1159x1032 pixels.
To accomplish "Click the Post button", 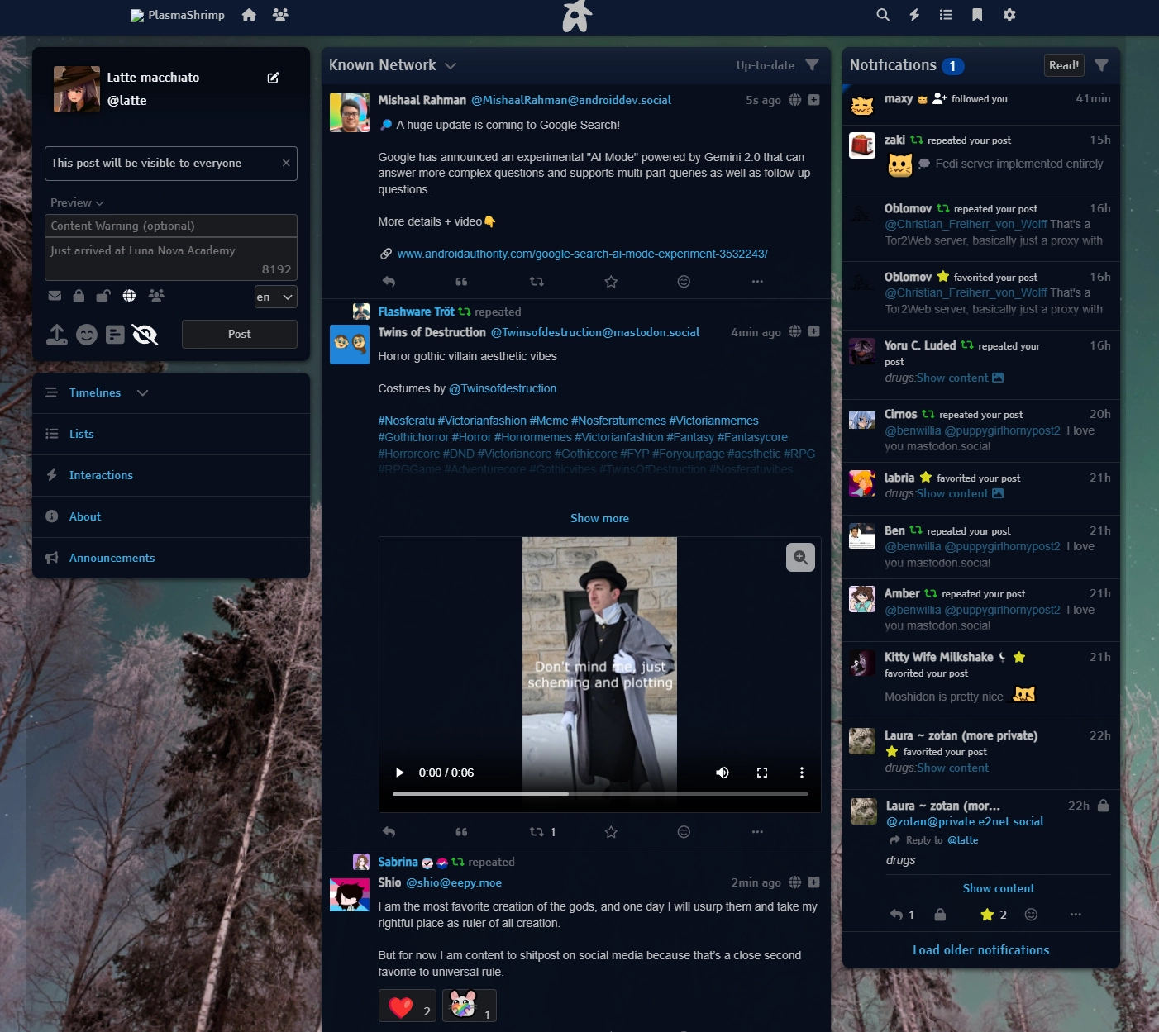I will pyautogui.click(x=239, y=334).
